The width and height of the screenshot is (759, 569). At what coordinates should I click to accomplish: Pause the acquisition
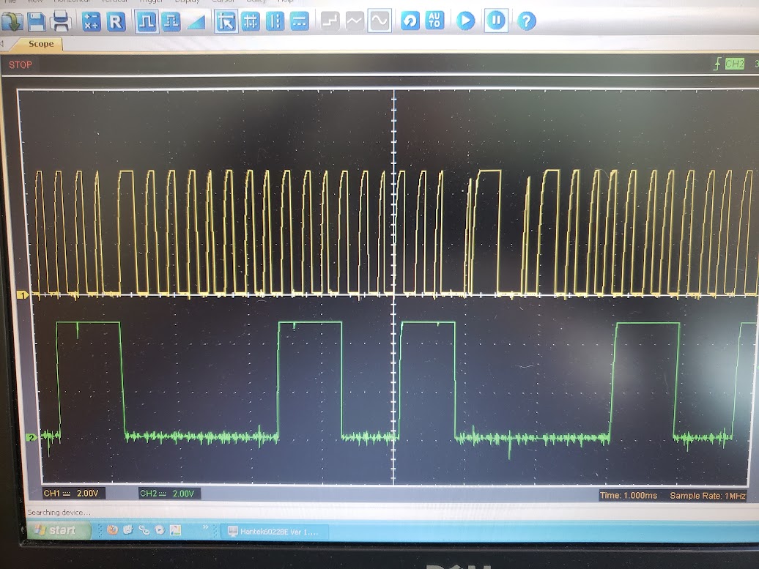pos(496,21)
